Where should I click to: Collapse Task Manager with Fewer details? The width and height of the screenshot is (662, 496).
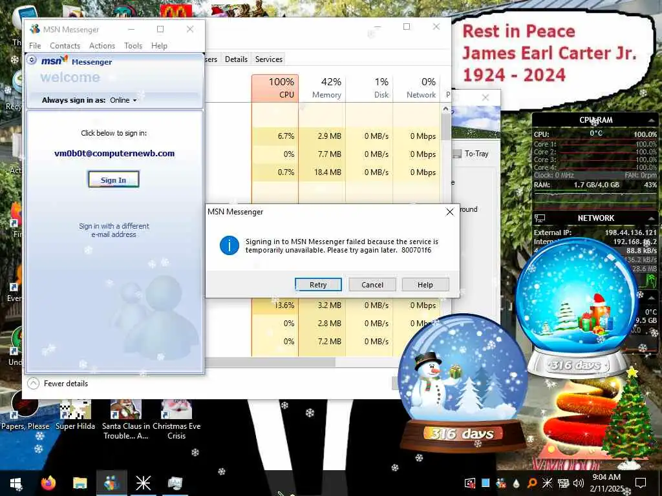pos(58,384)
